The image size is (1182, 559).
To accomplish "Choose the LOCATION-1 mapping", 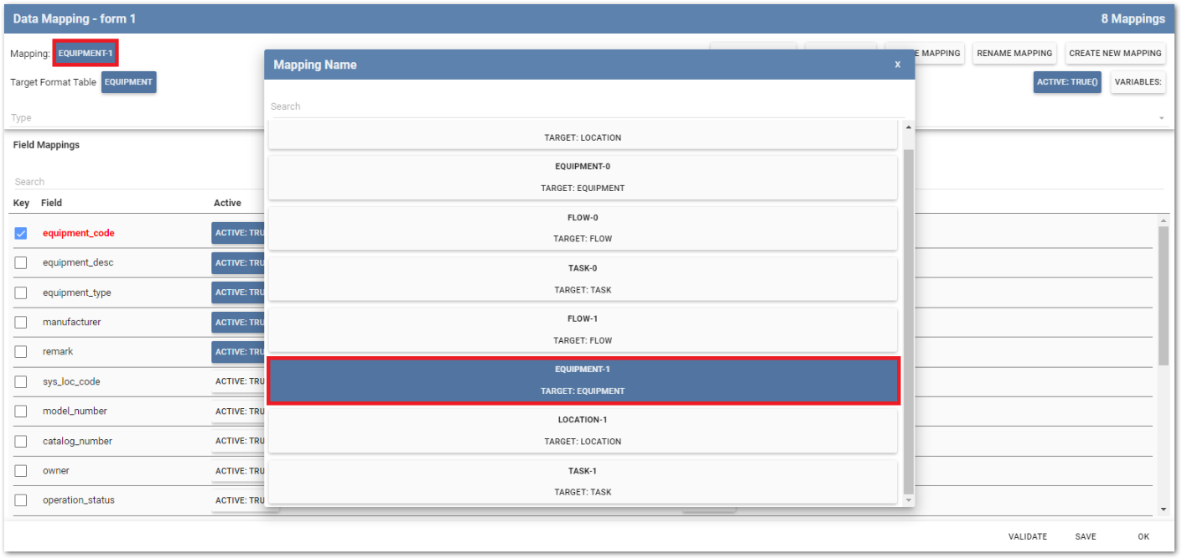I will (x=583, y=431).
